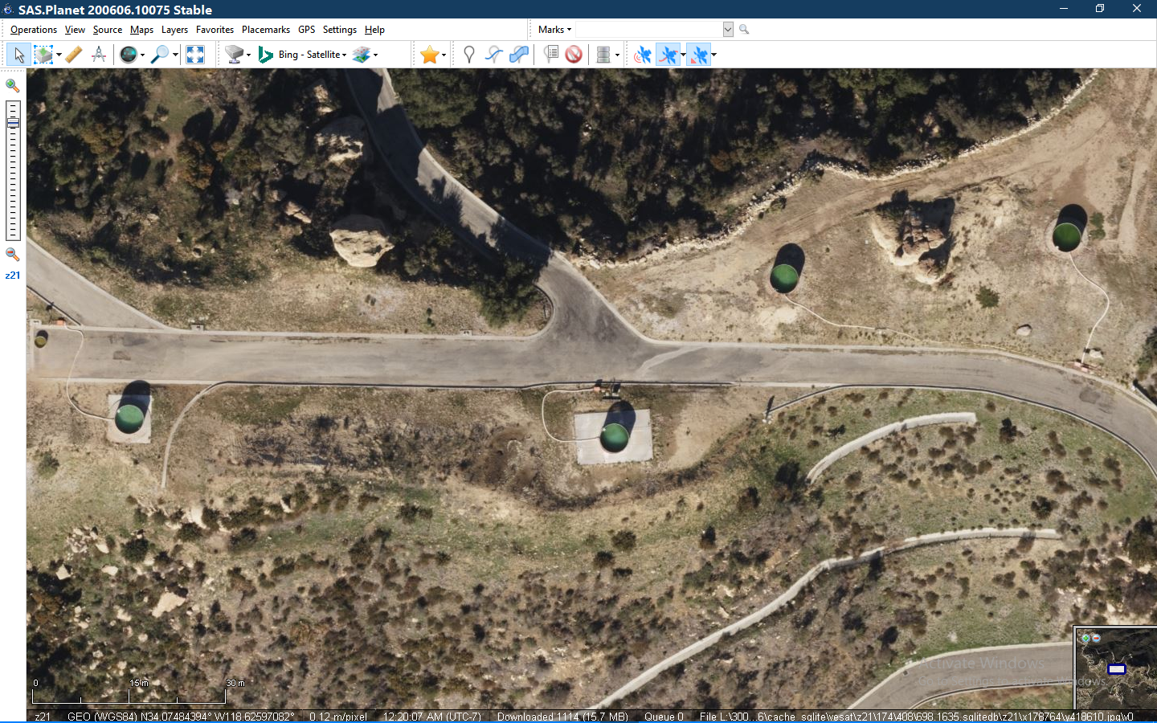The image size is (1157, 723).
Task: Select the rectangular selection tool
Action: coord(42,54)
